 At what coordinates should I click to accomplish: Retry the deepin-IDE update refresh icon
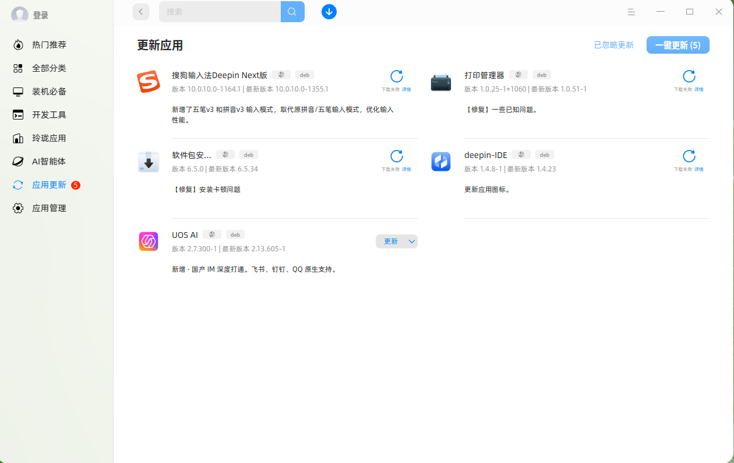689,156
